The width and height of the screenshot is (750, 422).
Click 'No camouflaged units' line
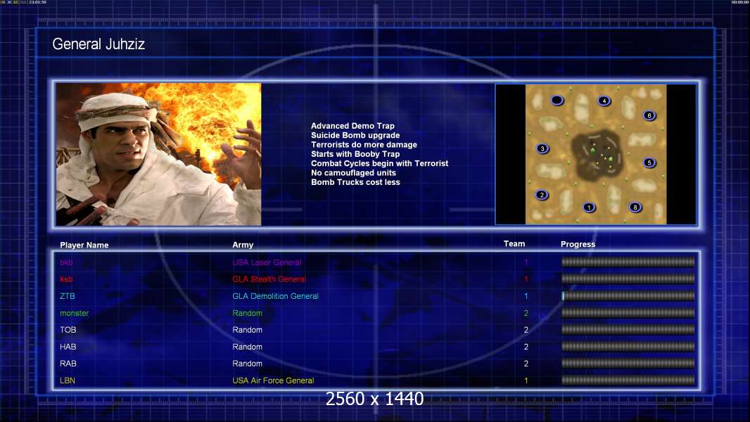click(x=353, y=173)
